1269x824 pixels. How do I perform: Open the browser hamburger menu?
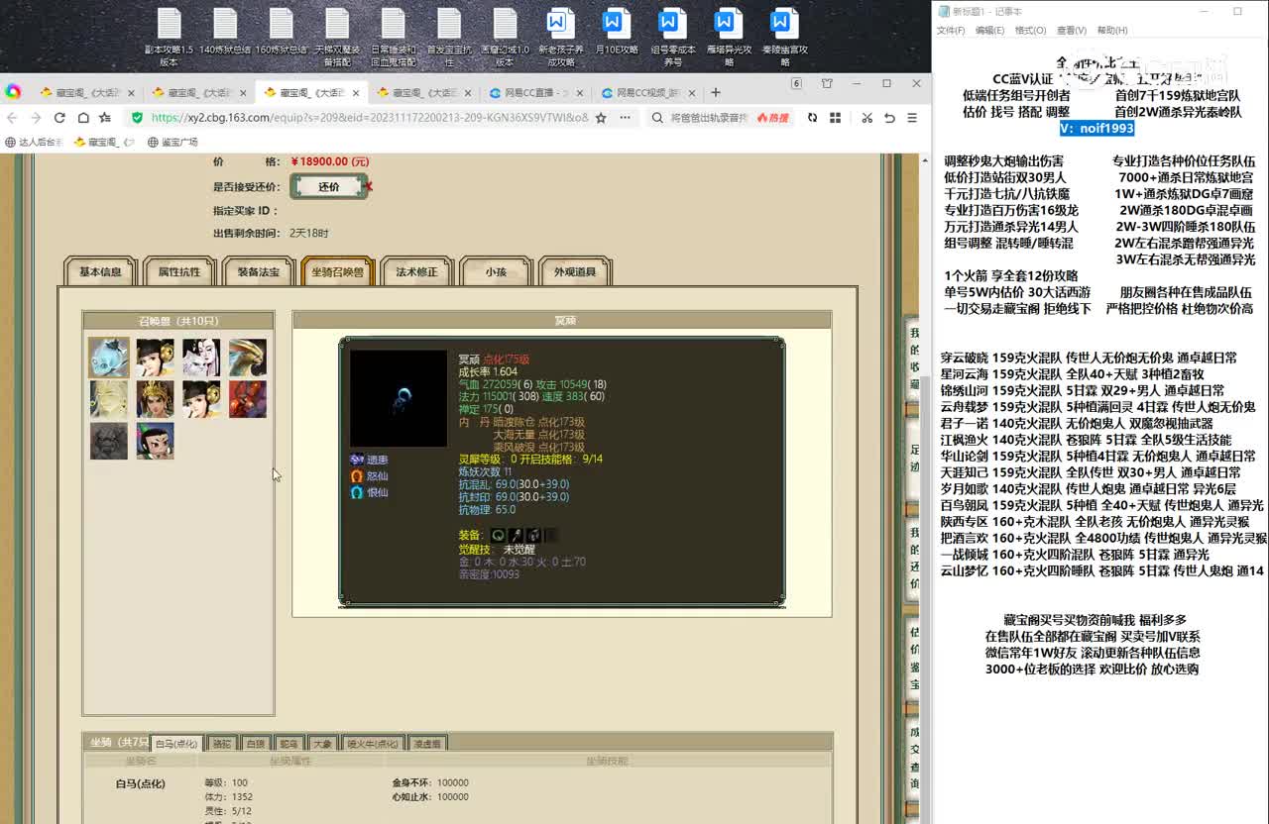pos(913,118)
